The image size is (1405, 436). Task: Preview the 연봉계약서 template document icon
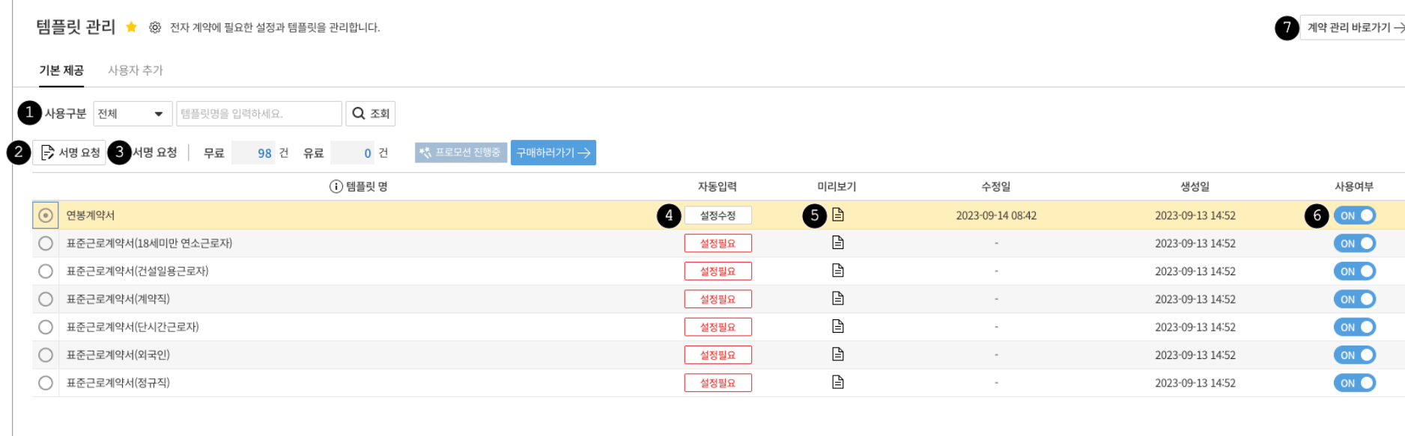(x=838, y=215)
